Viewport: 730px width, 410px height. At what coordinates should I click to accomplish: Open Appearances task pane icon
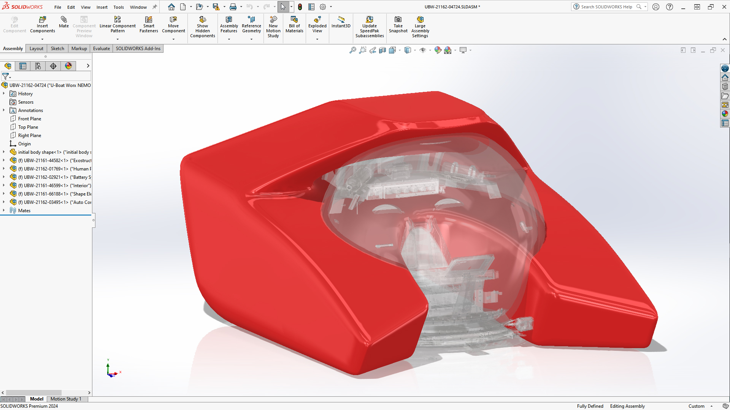point(725,114)
